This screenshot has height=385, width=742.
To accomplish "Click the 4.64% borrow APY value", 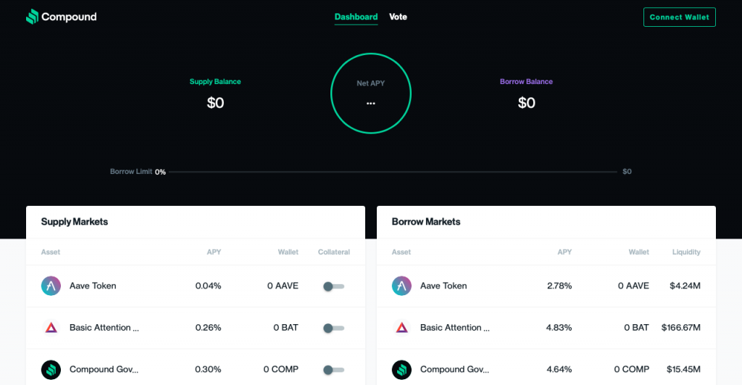I will coord(559,369).
